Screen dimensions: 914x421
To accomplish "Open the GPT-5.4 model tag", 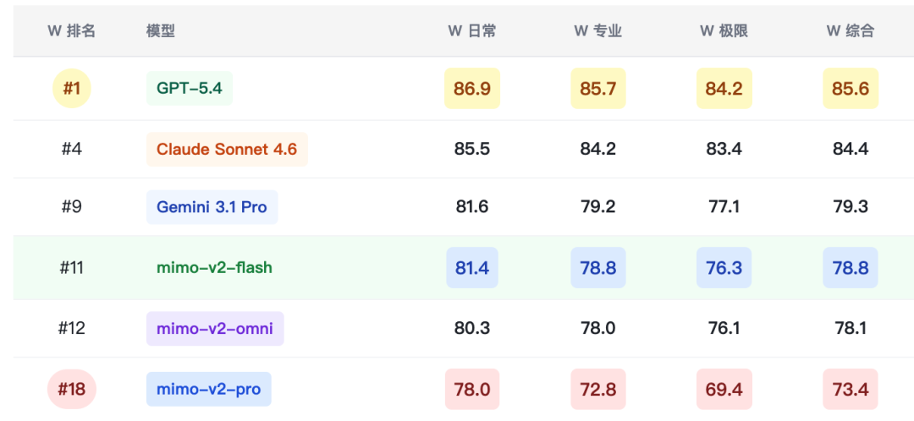I will coord(190,89).
